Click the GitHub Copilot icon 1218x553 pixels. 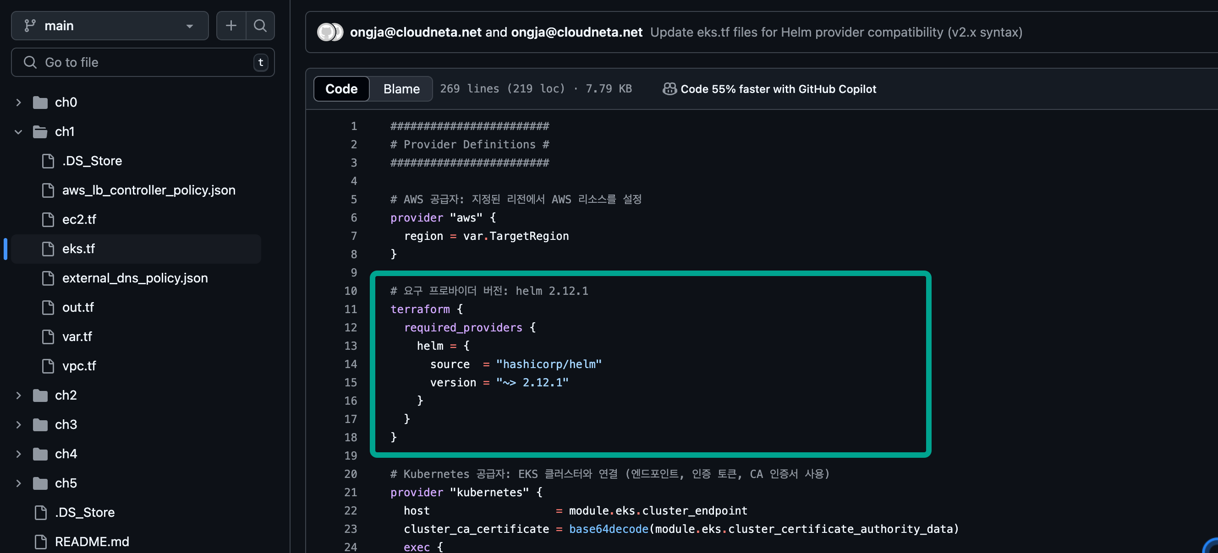(669, 89)
